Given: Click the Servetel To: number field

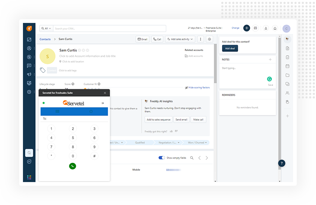Looking at the screenshot, I should [x=74, y=119].
